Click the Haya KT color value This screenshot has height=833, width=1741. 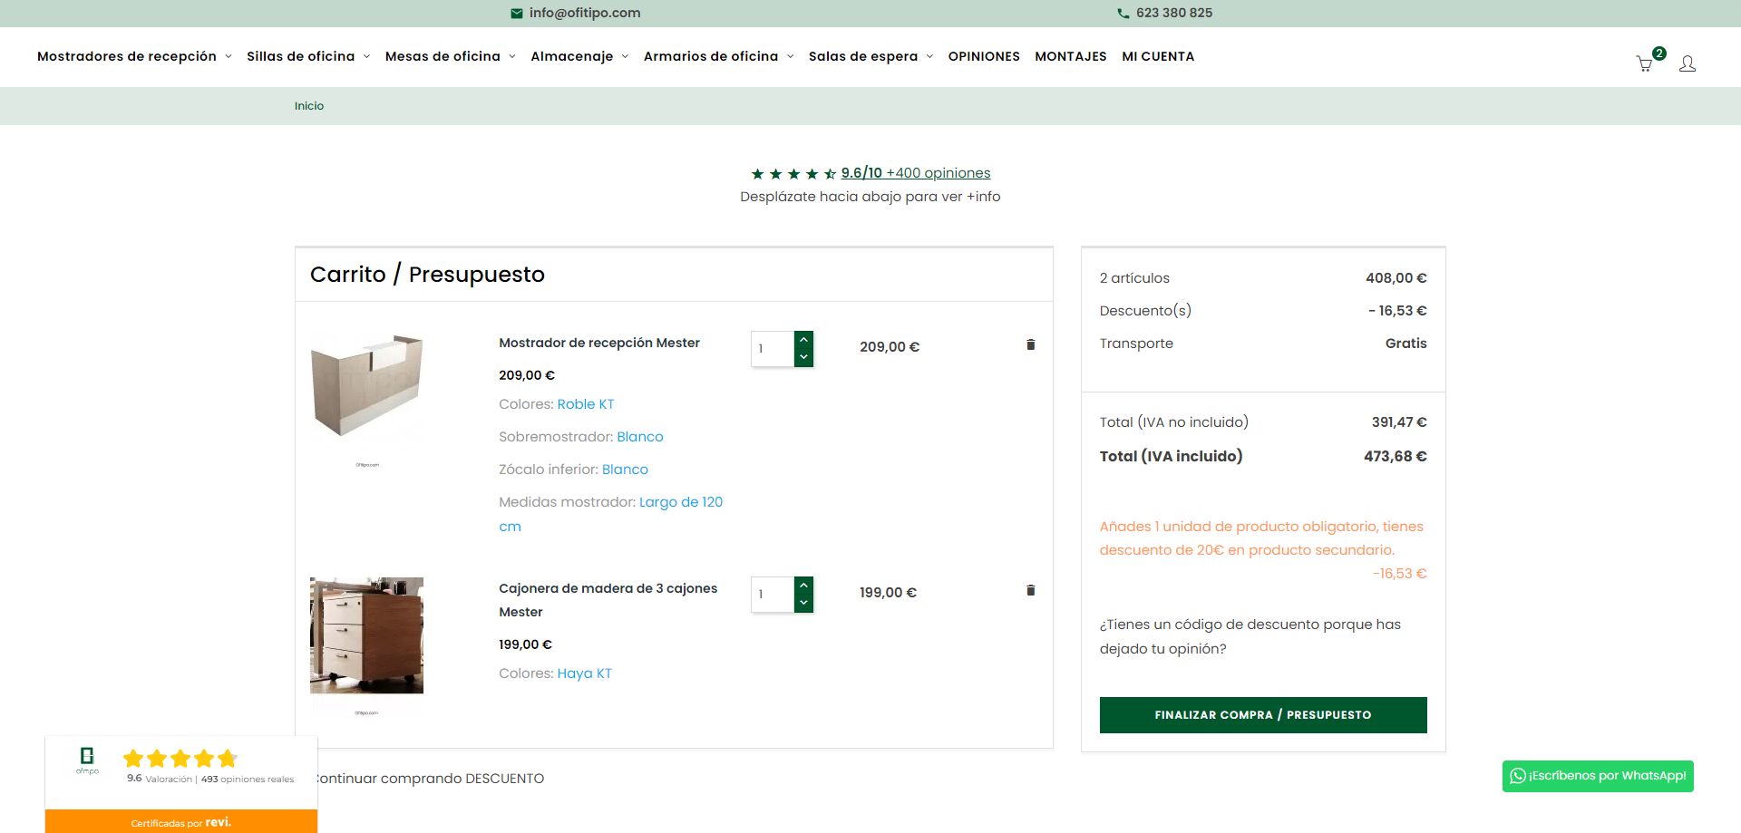(x=584, y=673)
